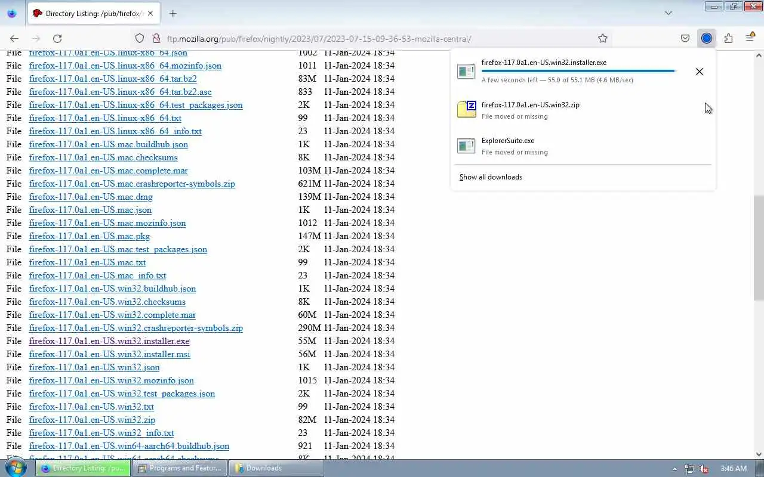
Task: Open linux-x86_64.mozinfo.json link
Action: (x=125, y=66)
